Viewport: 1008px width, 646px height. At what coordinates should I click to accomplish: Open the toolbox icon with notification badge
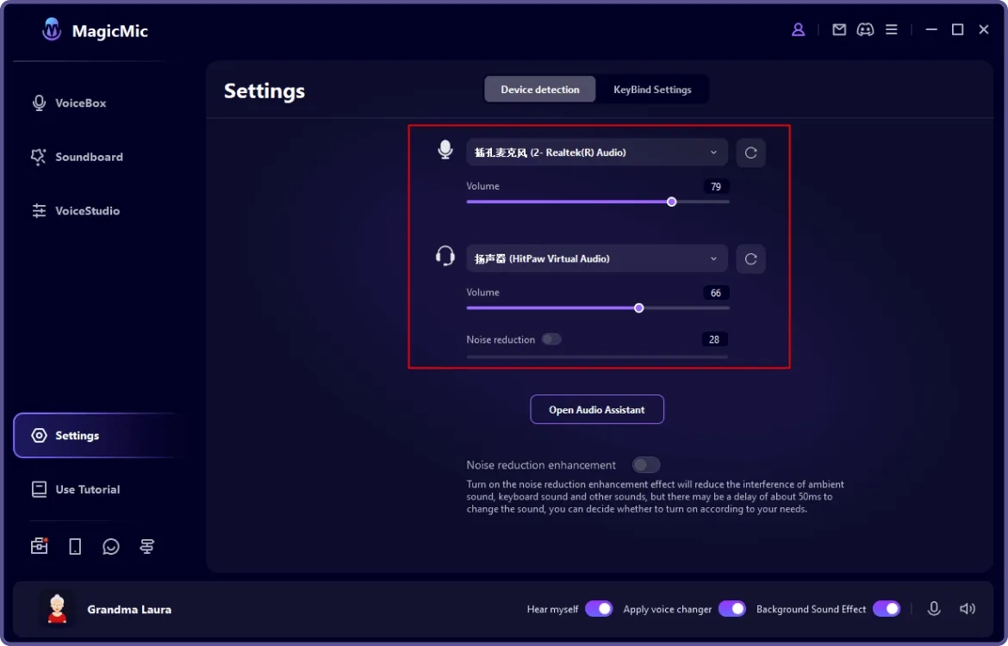(x=39, y=546)
